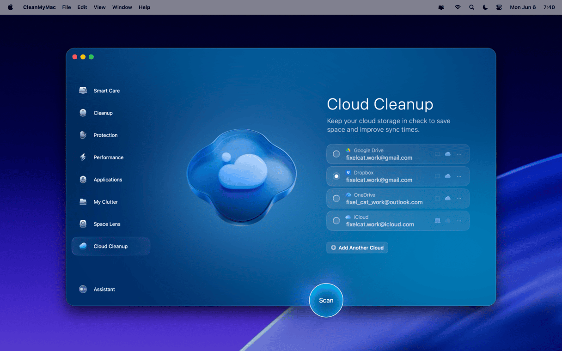562x351 pixels.
Task: Go to the Cleanup module
Action: point(103,113)
